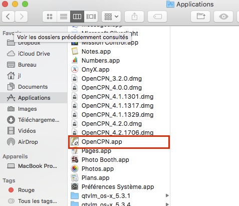Open Tous les tags in sidebar
The height and width of the screenshot is (206, 239).
tap(38, 201)
